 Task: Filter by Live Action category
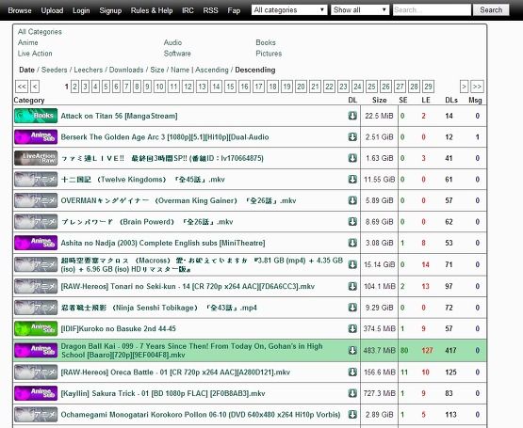[35, 54]
